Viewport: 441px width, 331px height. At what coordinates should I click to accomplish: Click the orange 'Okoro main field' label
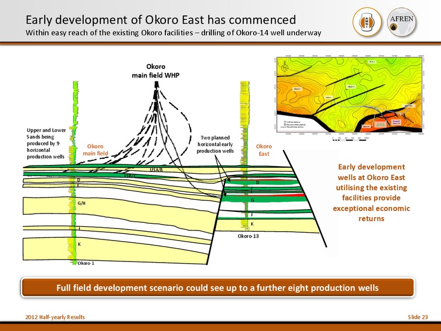click(x=95, y=150)
